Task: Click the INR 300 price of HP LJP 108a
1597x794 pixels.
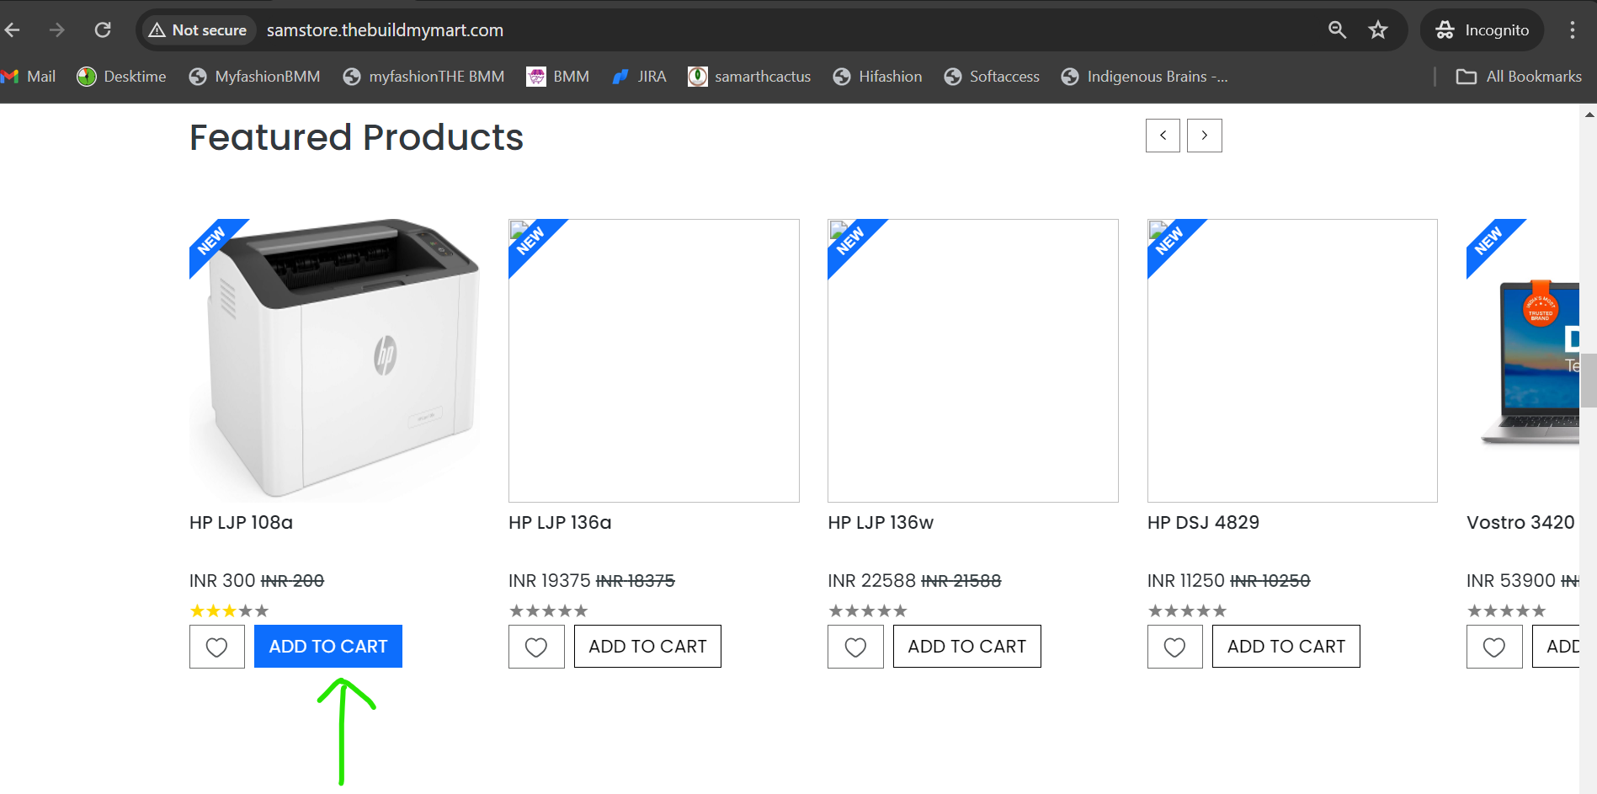Action: (x=222, y=581)
